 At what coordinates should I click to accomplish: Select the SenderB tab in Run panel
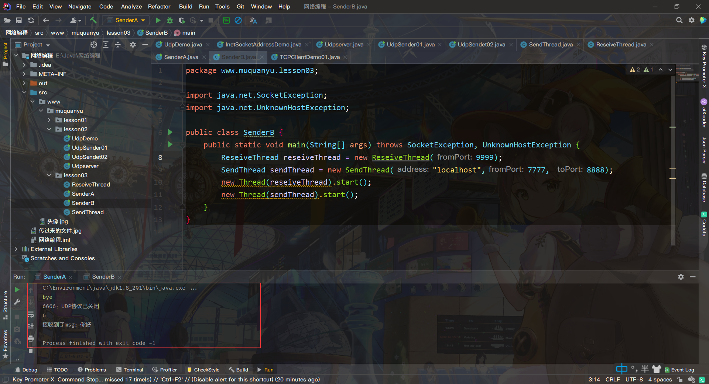click(x=103, y=277)
